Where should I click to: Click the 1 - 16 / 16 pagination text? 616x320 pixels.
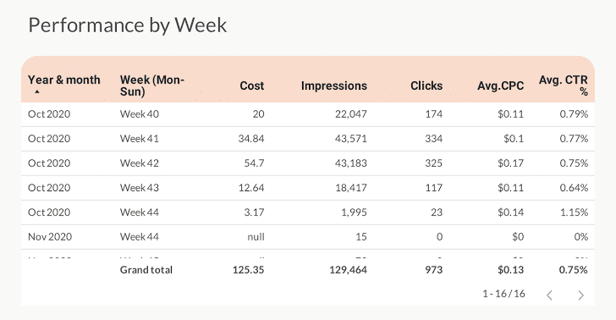click(x=503, y=294)
